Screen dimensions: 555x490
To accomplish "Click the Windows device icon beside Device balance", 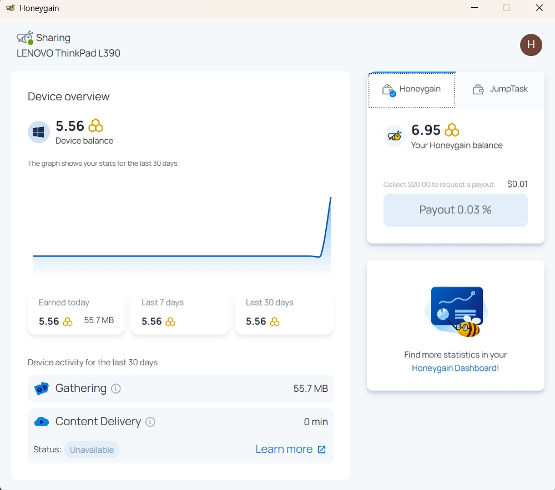I will pos(39,132).
